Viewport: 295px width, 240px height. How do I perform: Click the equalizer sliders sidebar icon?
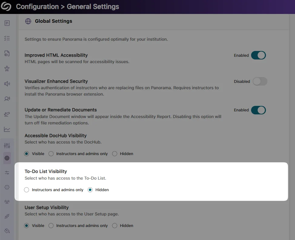click(7, 146)
